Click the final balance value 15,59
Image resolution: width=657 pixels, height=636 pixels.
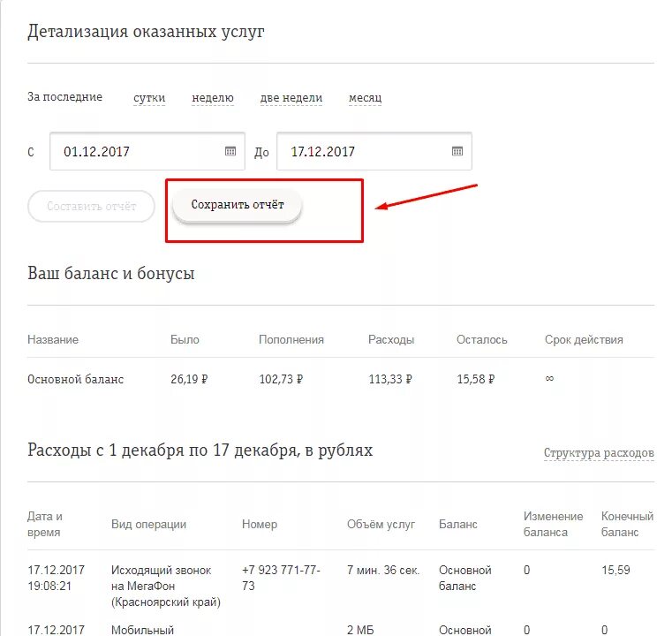[615, 570]
